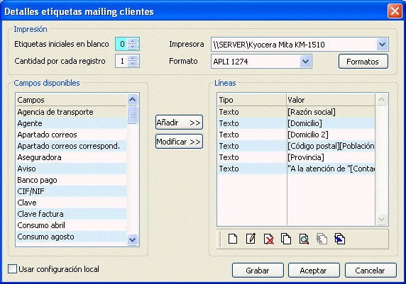Click the duplicate line icon
406x284 pixels.
286,239
